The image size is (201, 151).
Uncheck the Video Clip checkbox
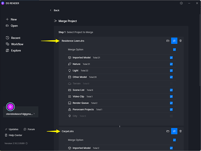click(171, 97)
